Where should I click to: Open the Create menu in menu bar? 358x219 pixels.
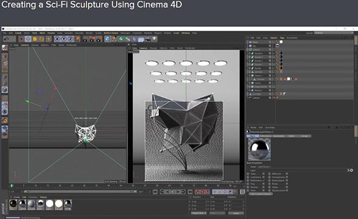18,33
